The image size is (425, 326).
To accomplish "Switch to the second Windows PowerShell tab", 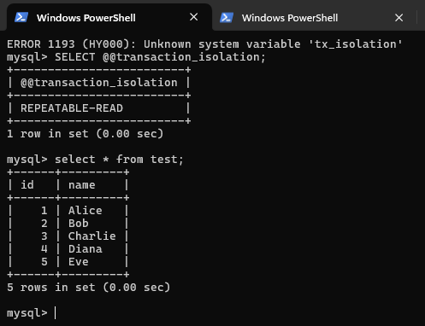I will pyautogui.click(x=290, y=18).
